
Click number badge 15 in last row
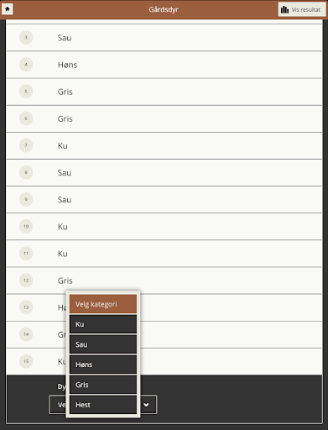26,361
